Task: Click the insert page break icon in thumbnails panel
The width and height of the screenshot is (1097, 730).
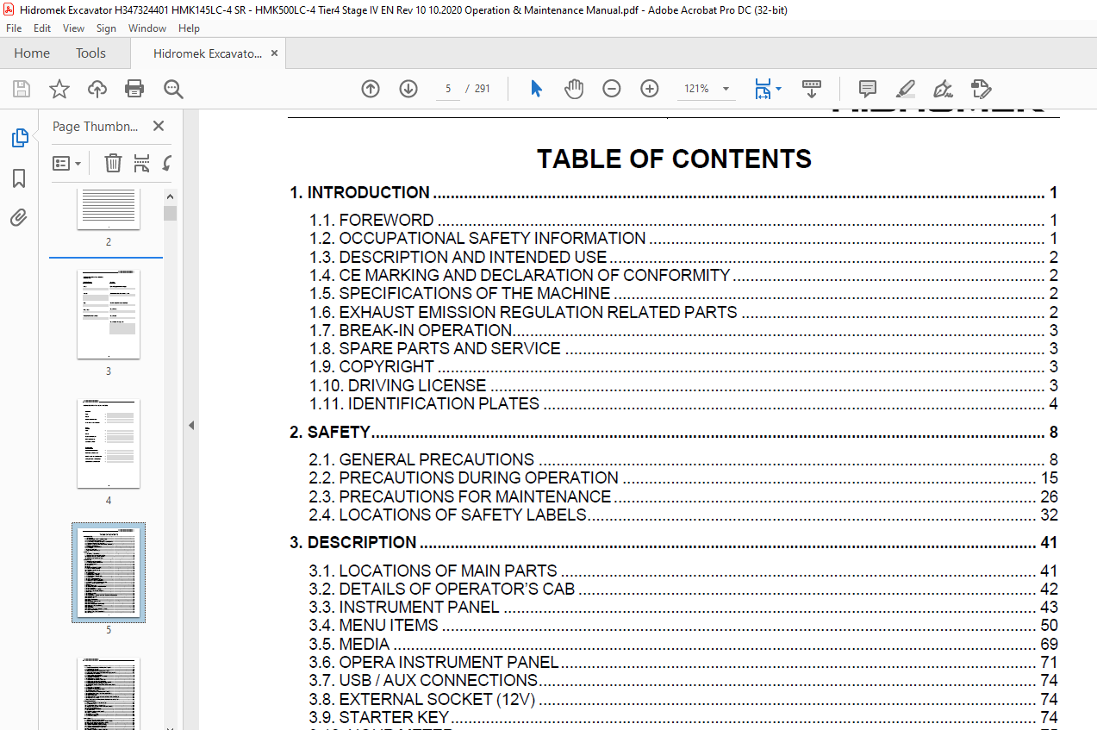Action: pos(142,163)
